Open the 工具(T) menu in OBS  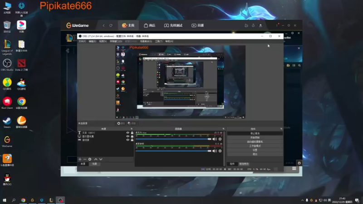[x=158, y=41]
